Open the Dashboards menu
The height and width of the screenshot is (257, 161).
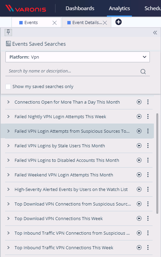pyautogui.click(x=80, y=8)
